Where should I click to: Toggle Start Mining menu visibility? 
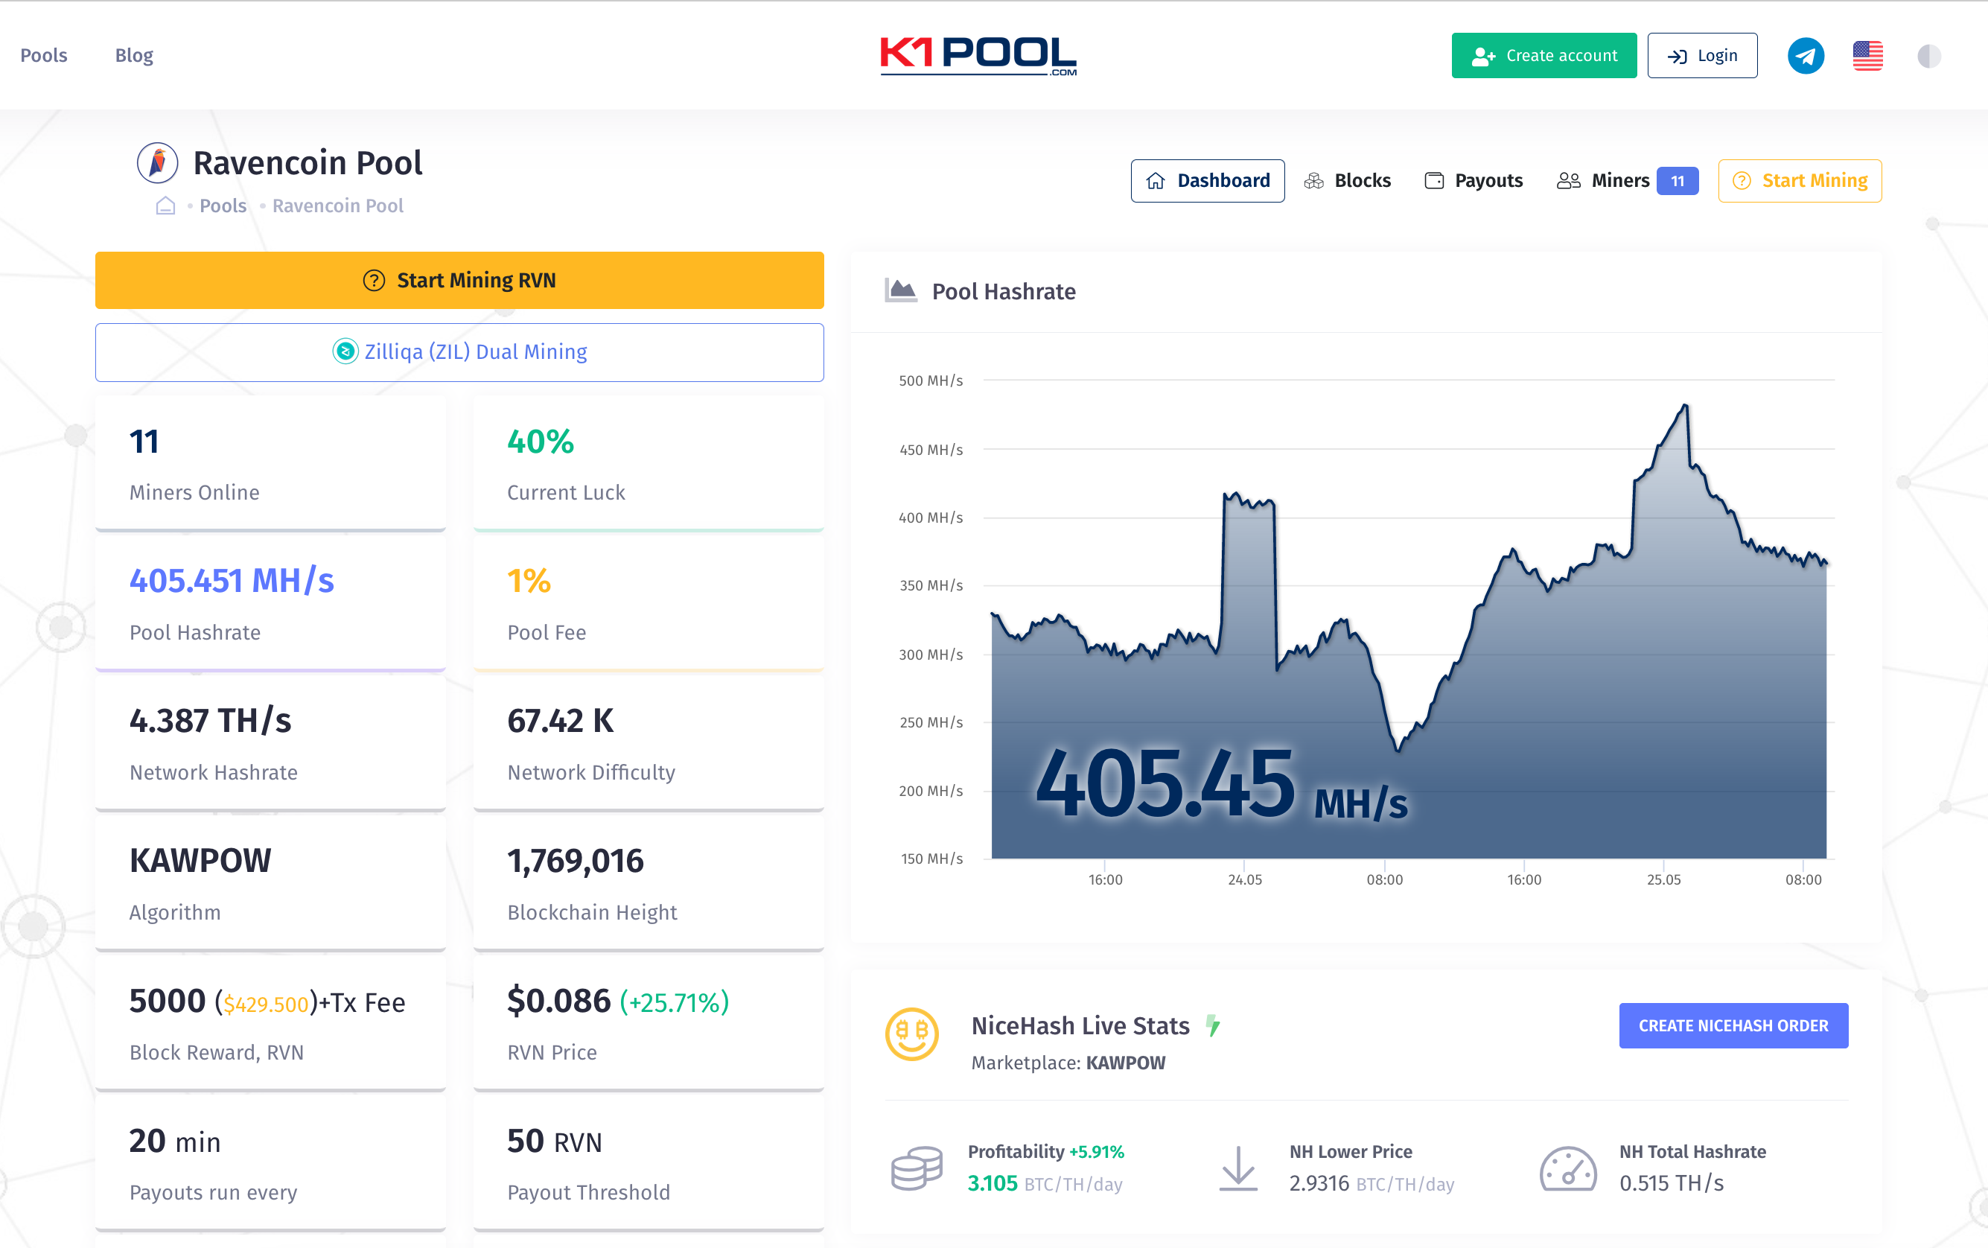click(1801, 179)
